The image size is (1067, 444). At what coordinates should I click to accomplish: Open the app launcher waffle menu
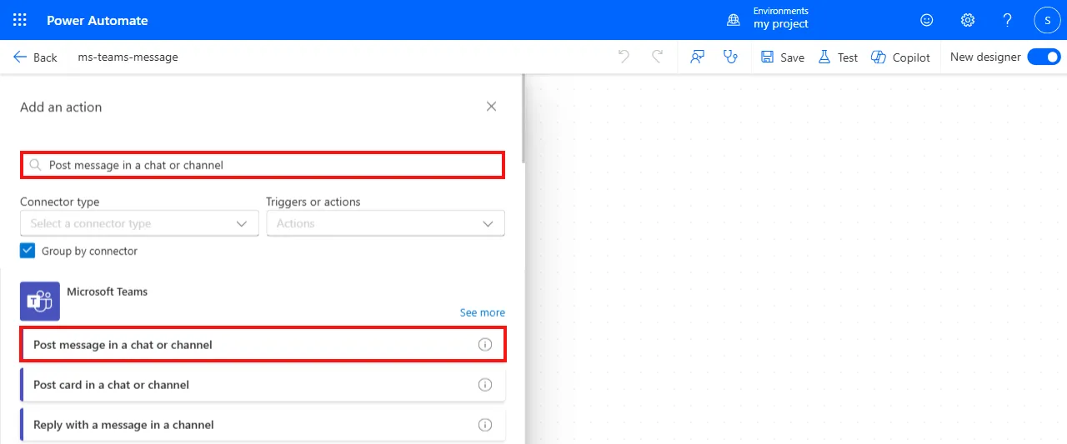pyautogui.click(x=20, y=20)
